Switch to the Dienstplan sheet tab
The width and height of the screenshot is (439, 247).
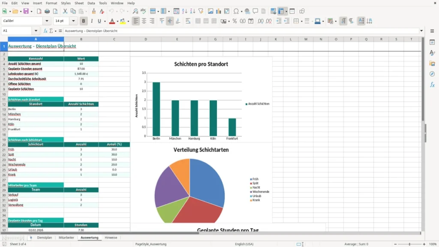pyautogui.click(x=45, y=238)
